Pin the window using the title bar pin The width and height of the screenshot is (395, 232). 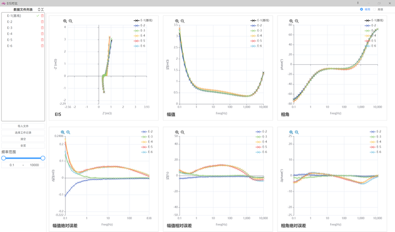358,3
